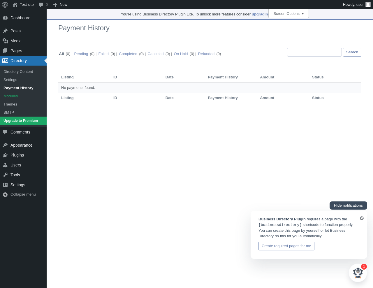The height and width of the screenshot is (288, 373).
Task: Click the user avatar in admin bar
Action: pyautogui.click(x=368, y=4)
